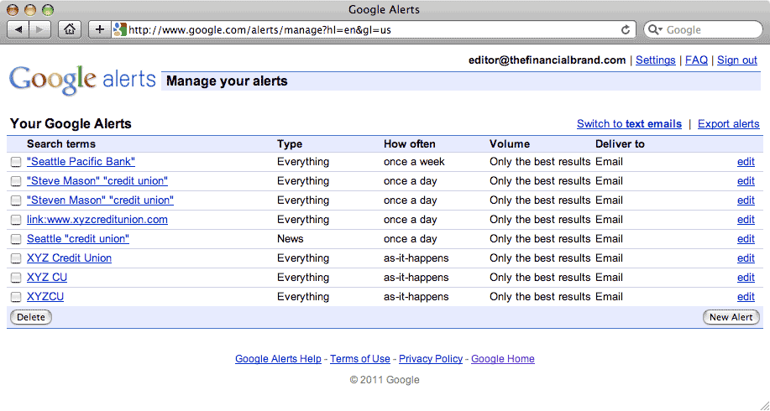Open the search engine magnifier dropdown
Viewport: 770px width, 411px height.
click(x=655, y=30)
